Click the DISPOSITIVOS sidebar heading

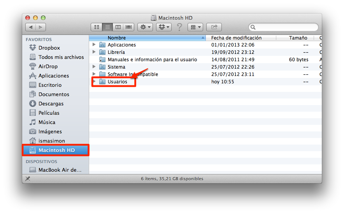click(x=41, y=162)
